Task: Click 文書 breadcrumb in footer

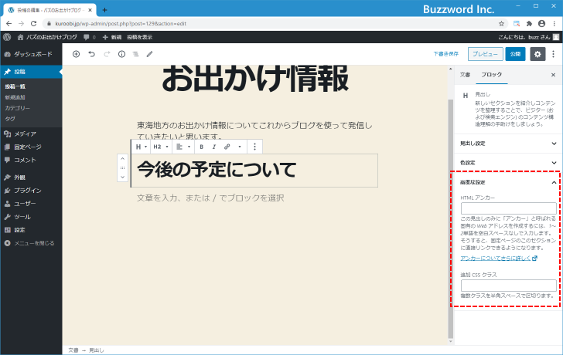Action: (x=73, y=350)
